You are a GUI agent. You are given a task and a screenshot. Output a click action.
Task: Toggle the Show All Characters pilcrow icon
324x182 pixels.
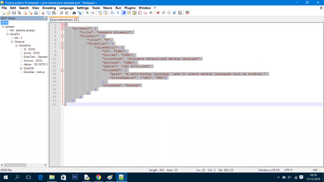tap(118, 13)
